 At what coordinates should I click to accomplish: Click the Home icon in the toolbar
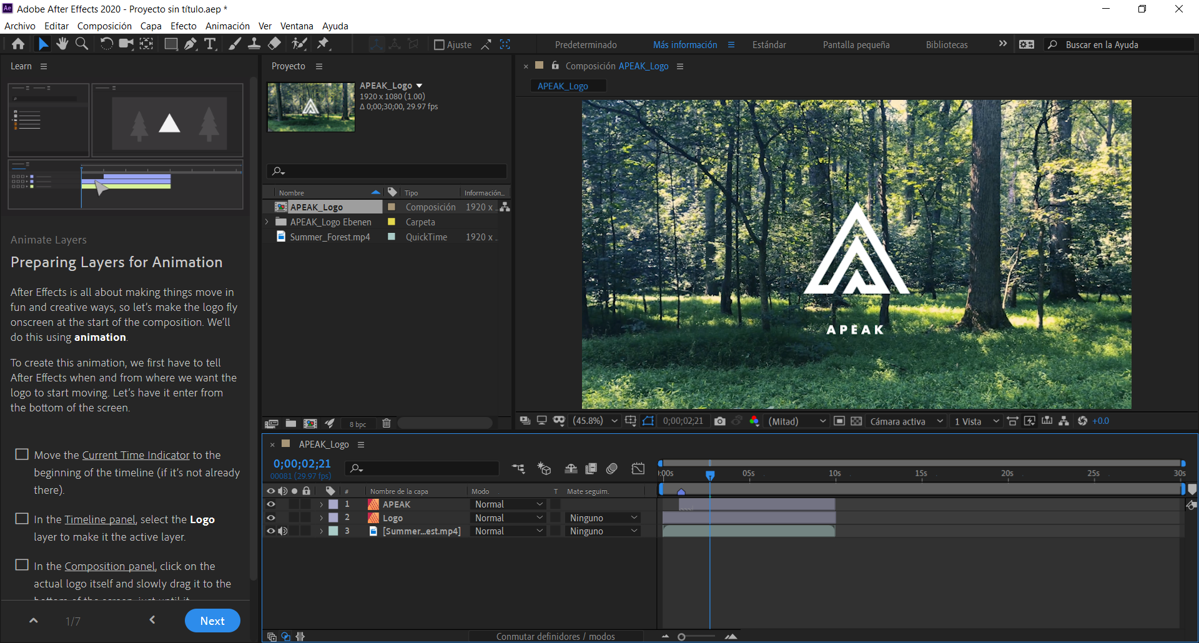pyautogui.click(x=18, y=44)
